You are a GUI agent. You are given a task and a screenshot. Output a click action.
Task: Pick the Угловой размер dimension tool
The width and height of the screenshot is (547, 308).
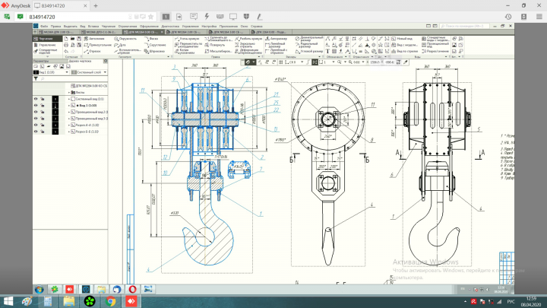pyautogui.click(x=308, y=52)
